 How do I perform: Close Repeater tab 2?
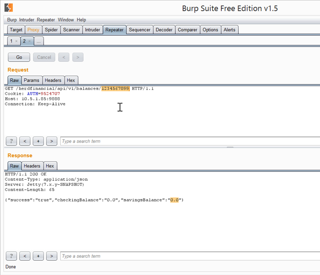coord(30,41)
